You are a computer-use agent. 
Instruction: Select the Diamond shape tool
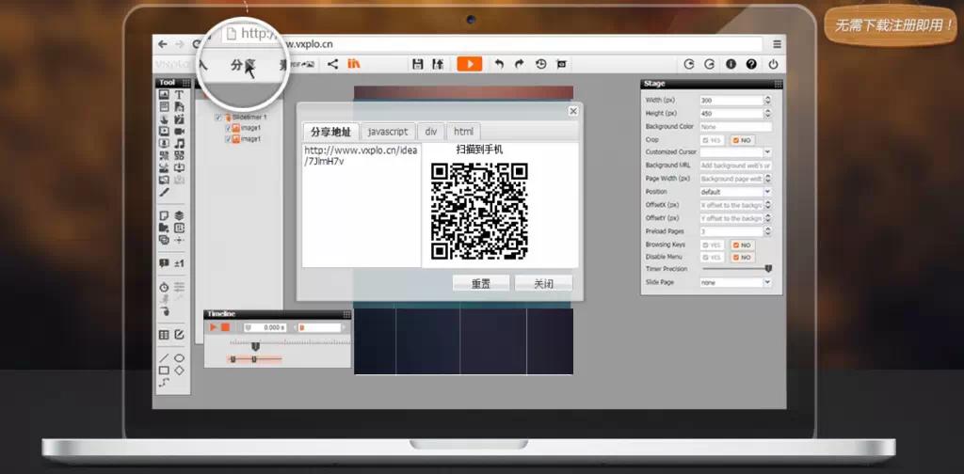(x=179, y=371)
